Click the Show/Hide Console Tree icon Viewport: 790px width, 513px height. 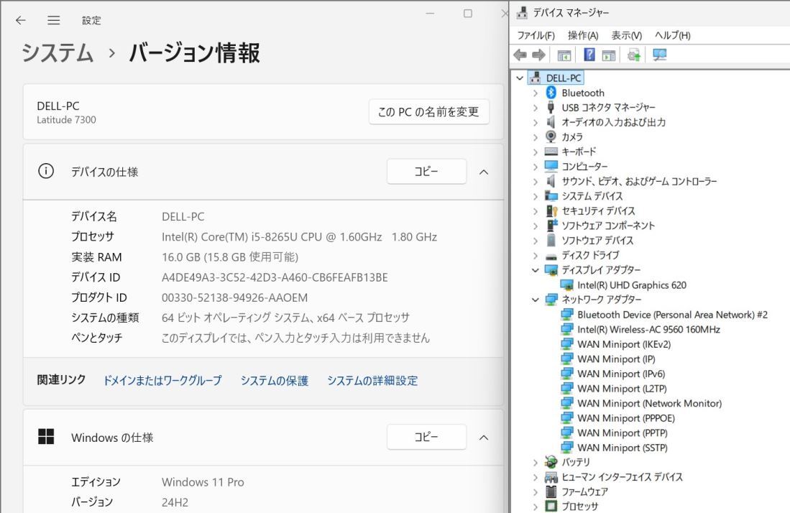coord(564,55)
